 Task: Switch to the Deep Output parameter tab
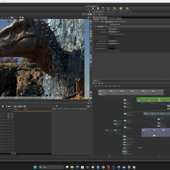(x=112, y=19)
